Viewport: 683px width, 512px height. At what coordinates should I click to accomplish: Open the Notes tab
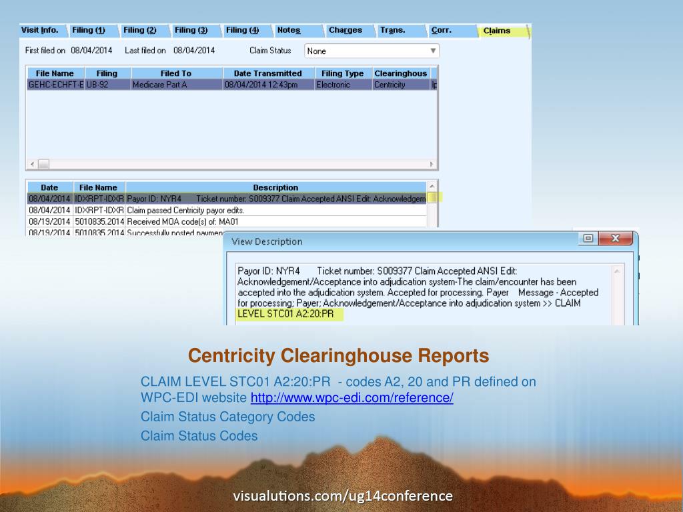click(x=296, y=30)
